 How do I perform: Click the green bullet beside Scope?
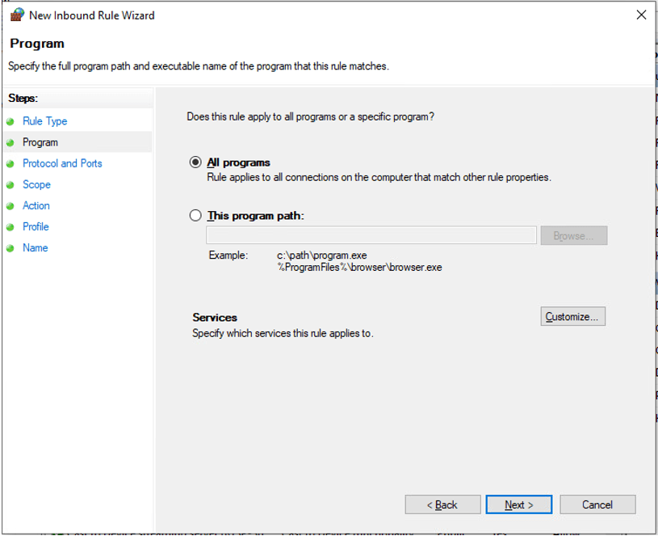coord(10,185)
